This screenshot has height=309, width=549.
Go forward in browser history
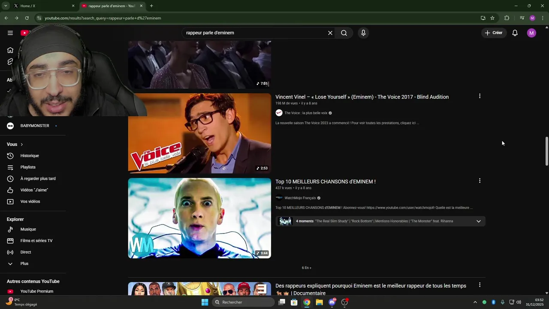pyautogui.click(x=16, y=18)
